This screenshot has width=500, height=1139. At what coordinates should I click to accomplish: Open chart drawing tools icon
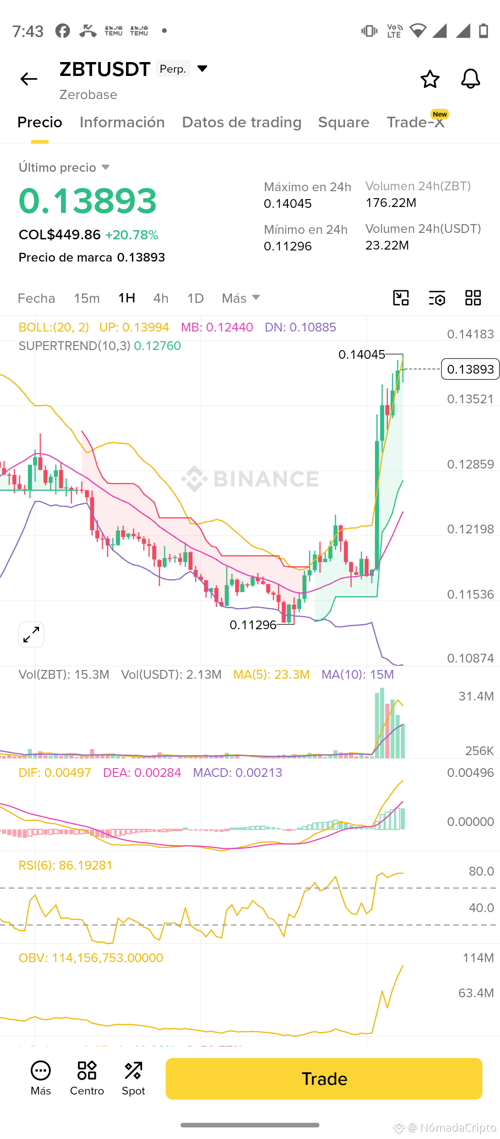click(x=401, y=298)
